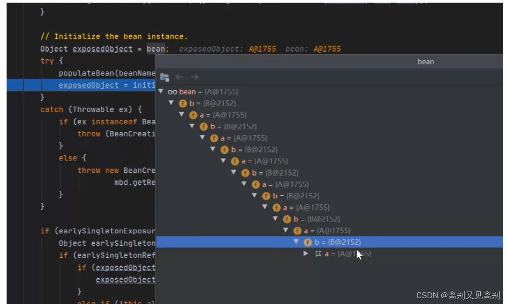
Task: Collapse the second b = {B@2152} node from top
Action: pyautogui.click(x=192, y=126)
